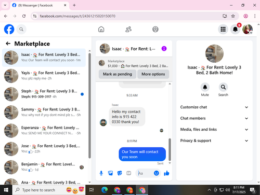The height and width of the screenshot is (195, 260).
Task: Click the 'Our Team will contact you soon' message bubble
Action: [142, 154]
